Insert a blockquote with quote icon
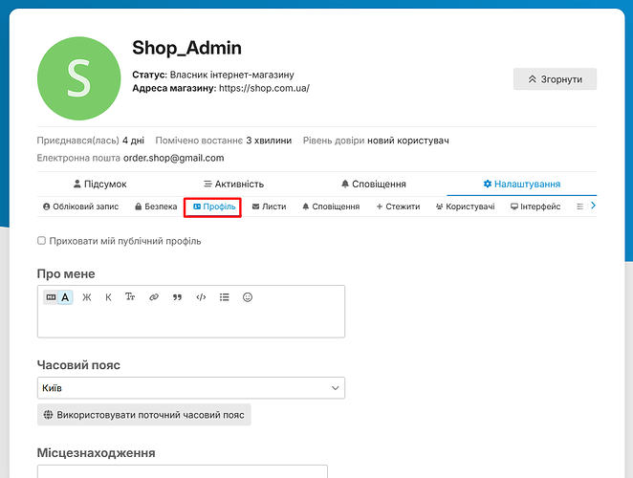 coord(177,297)
